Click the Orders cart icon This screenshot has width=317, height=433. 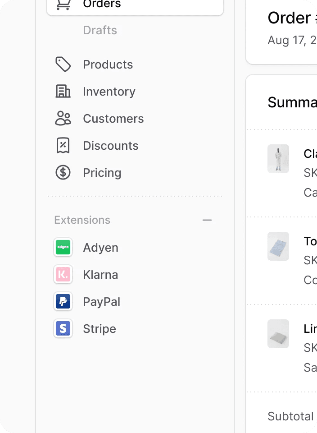point(63,5)
